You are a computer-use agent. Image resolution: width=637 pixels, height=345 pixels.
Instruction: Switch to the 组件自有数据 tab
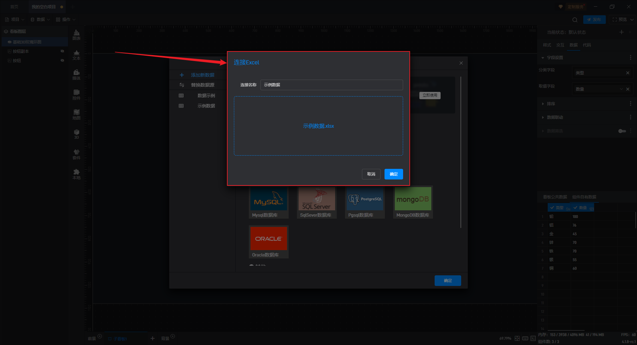(x=584, y=197)
